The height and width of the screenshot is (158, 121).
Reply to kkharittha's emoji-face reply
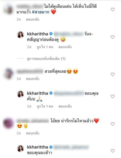pyautogui.click(x=65, y=47)
